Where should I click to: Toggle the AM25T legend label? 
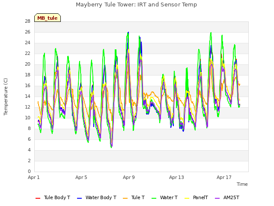[x=231, y=197]
